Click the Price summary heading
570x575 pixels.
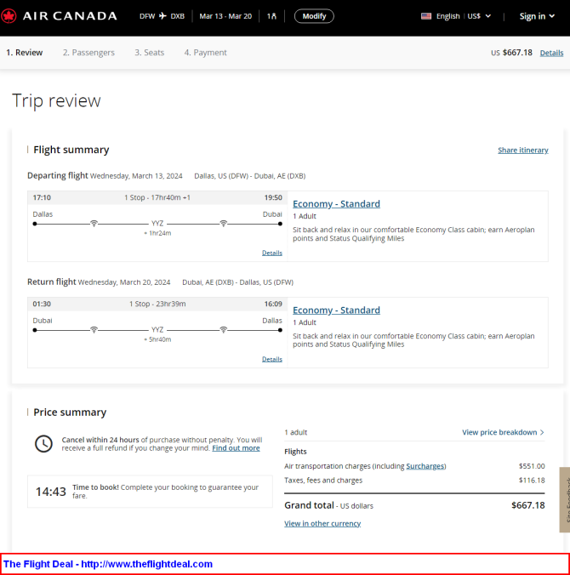click(x=70, y=413)
